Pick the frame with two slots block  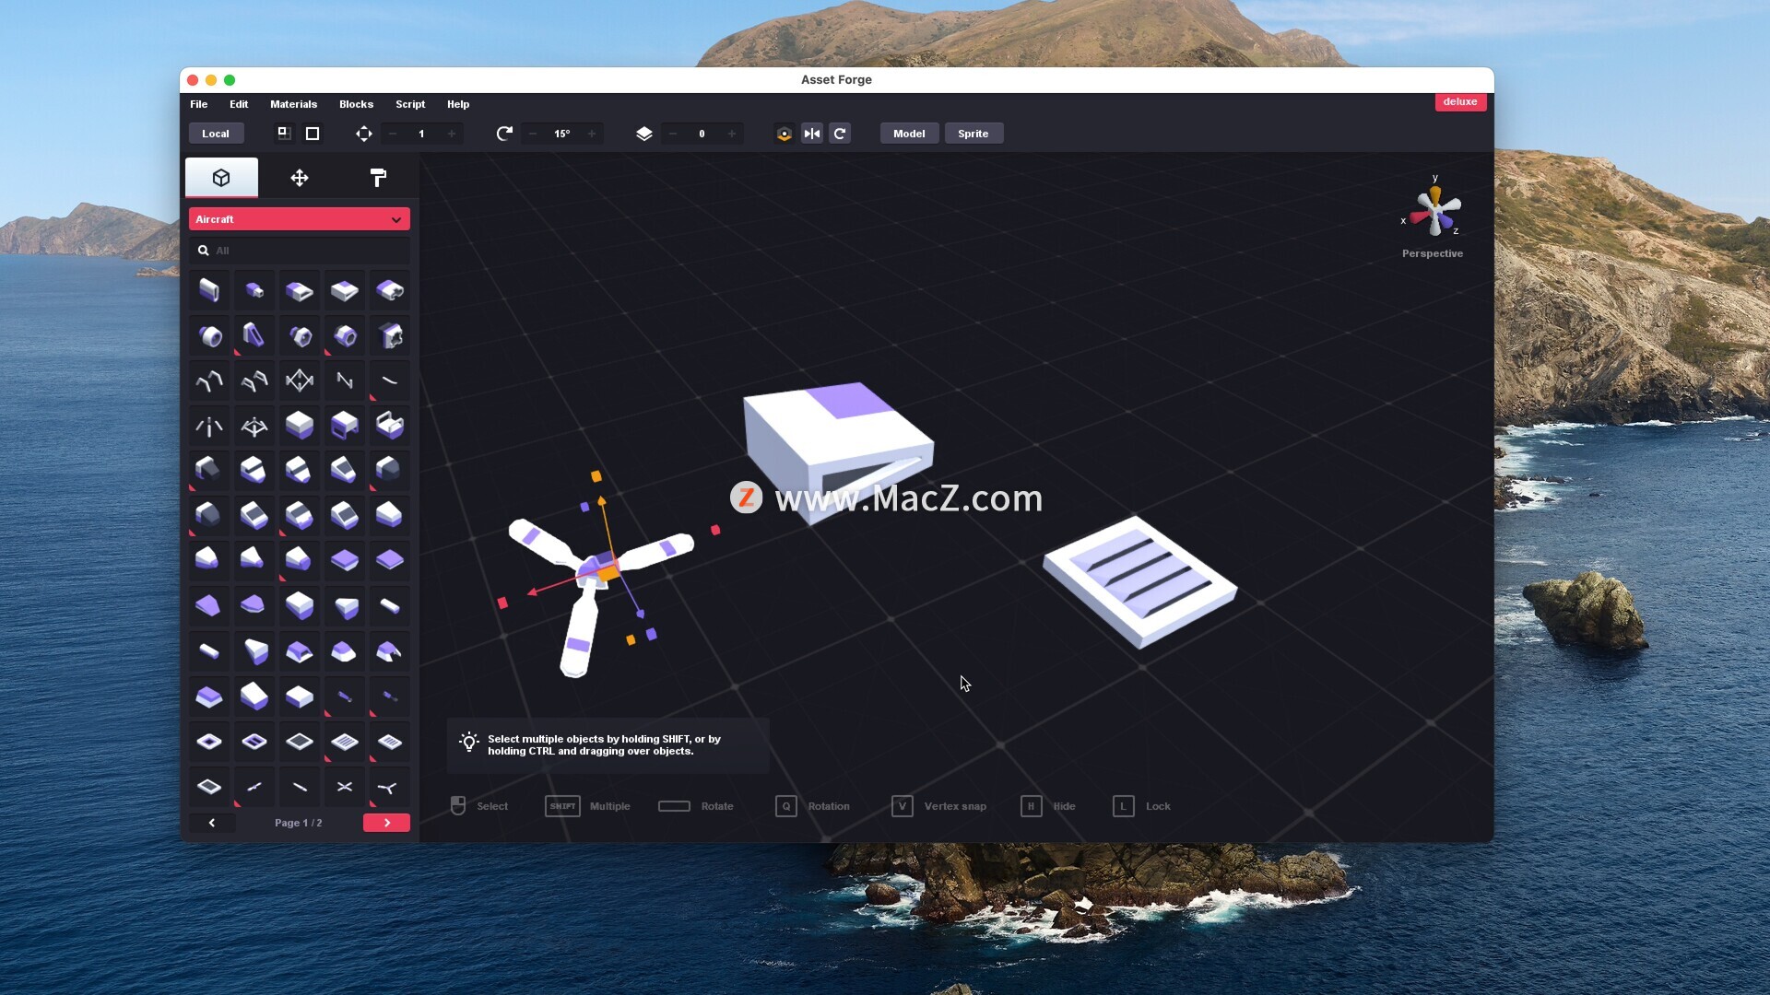pyautogui.click(x=254, y=742)
